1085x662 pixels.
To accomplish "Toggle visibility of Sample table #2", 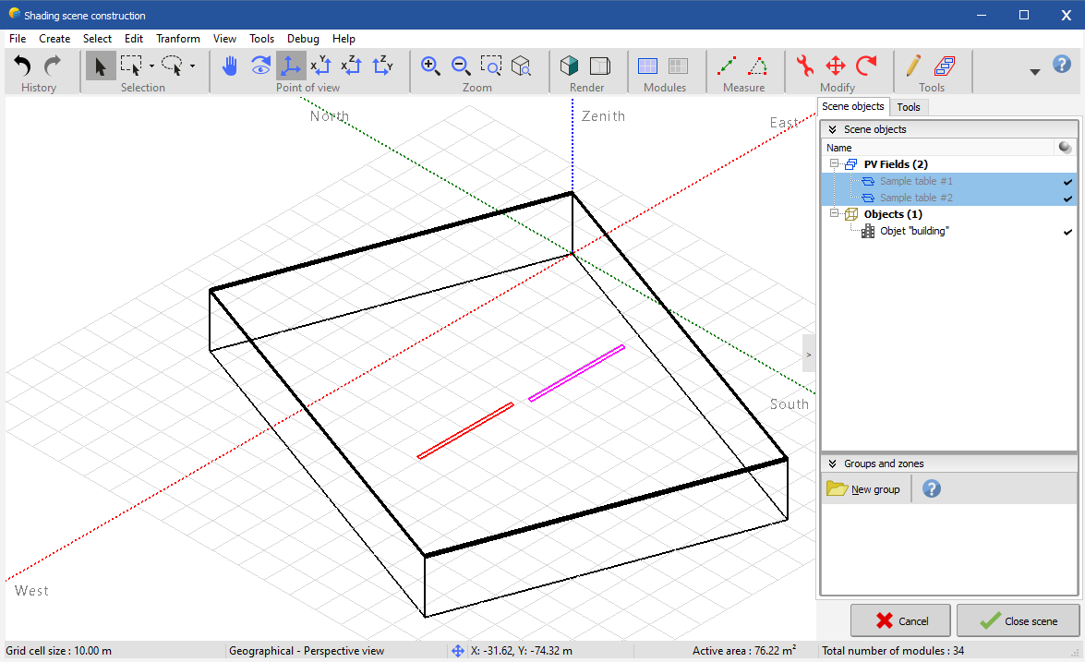I will (x=1067, y=198).
